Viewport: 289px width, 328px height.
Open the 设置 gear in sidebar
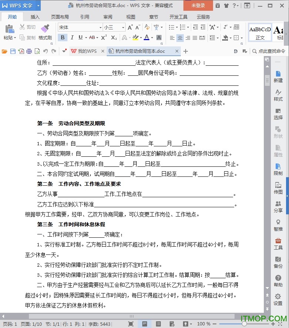(278, 299)
